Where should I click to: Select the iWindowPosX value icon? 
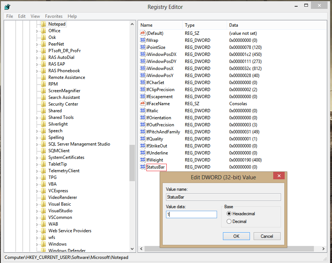(x=143, y=68)
